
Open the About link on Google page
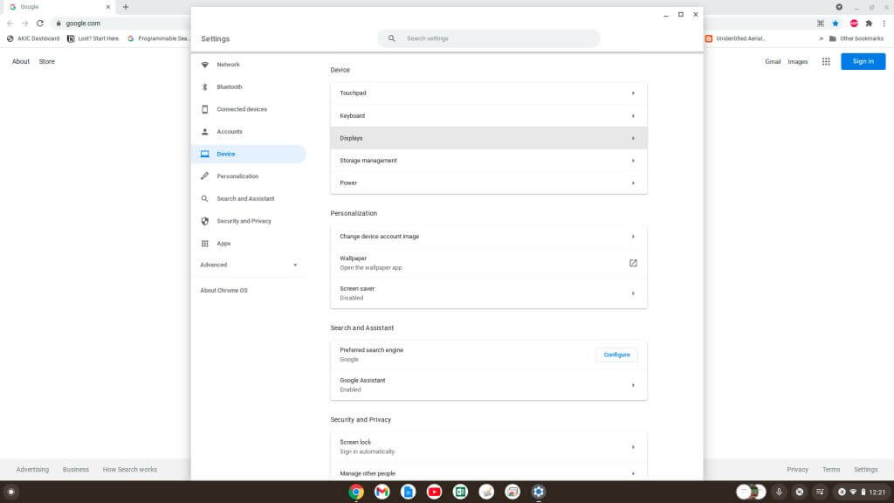(21, 62)
